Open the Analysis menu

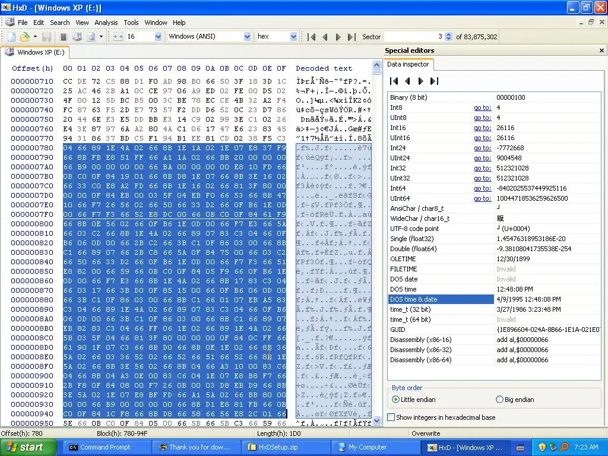coord(106,23)
